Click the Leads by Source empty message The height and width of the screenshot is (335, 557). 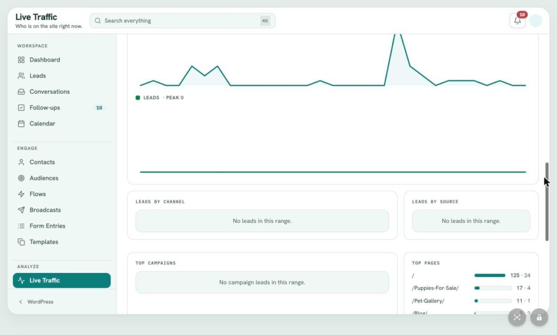point(471,221)
